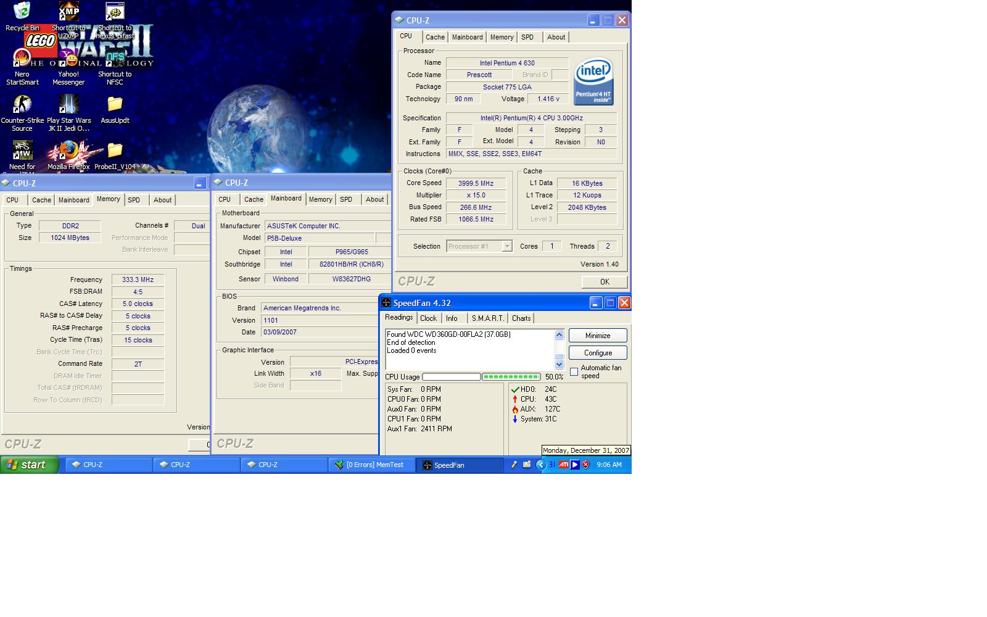This screenshot has width=987, height=617.
Task: Click the Minimize button in SpeedFan
Action: [x=598, y=336]
